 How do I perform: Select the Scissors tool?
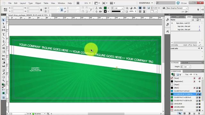(x=4, y=56)
